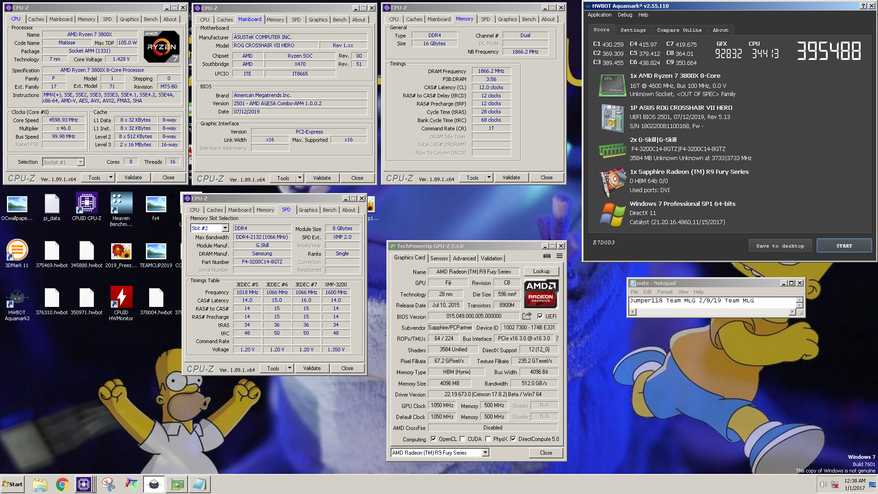The width and height of the screenshot is (878, 494).
Task: Click the Lookup button in GPU-Z
Action: 541,272
